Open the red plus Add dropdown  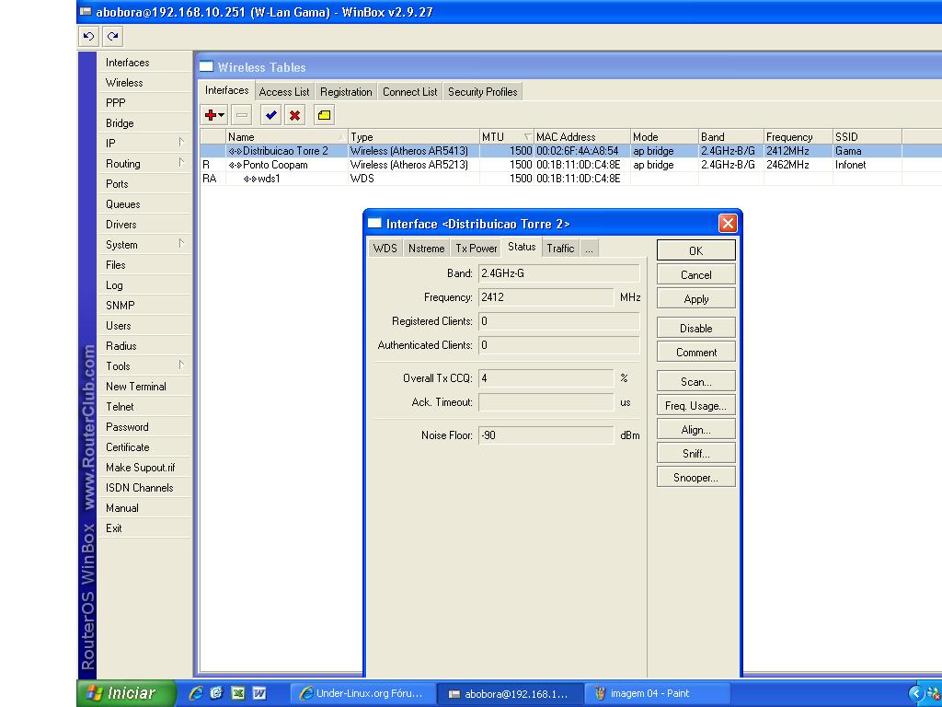214,115
